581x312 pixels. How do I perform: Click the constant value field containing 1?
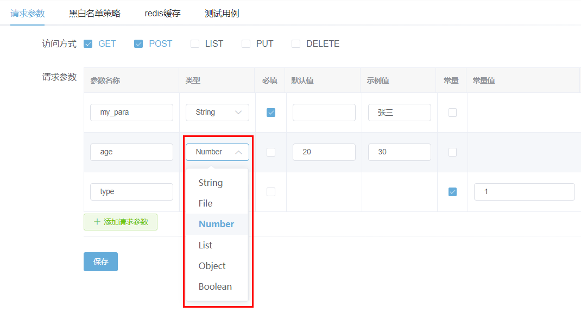pyautogui.click(x=524, y=192)
